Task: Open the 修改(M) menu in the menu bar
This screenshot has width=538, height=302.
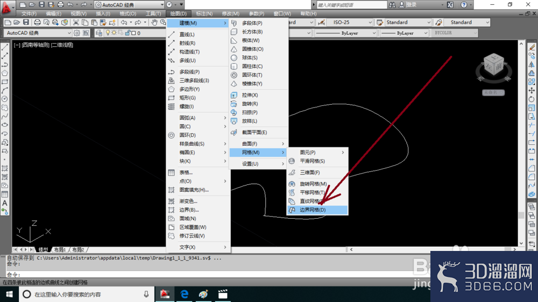Action: point(231,13)
